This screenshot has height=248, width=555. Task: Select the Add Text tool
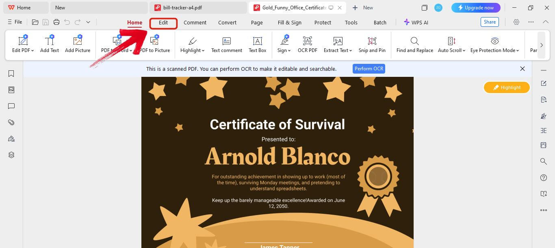(50, 44)
